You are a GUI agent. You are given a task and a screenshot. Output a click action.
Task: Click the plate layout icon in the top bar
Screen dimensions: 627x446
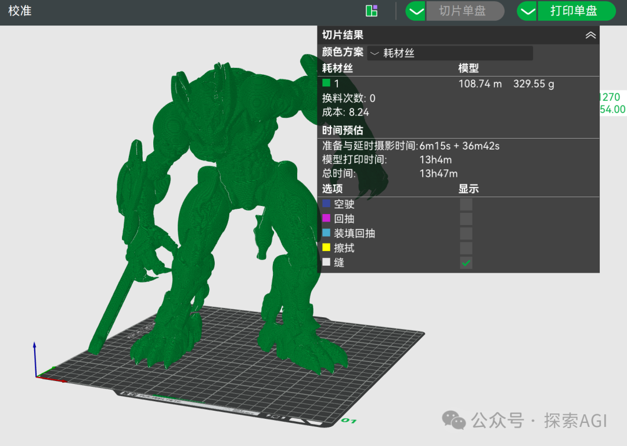(371, 10)
